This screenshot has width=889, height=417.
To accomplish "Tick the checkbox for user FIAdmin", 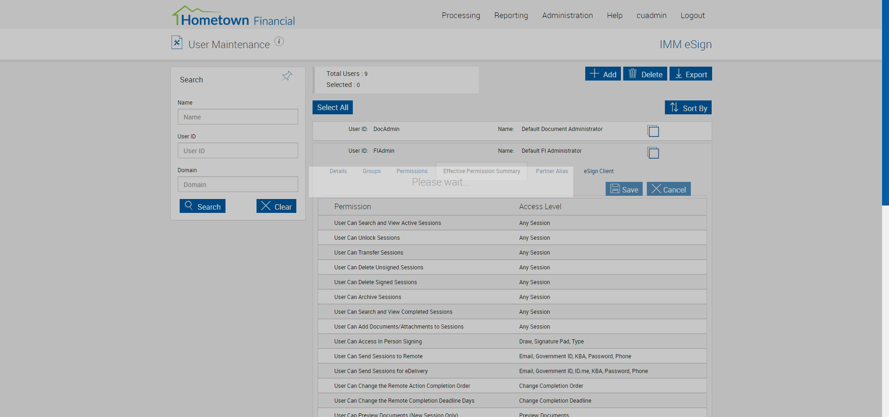I will [653, 153].
